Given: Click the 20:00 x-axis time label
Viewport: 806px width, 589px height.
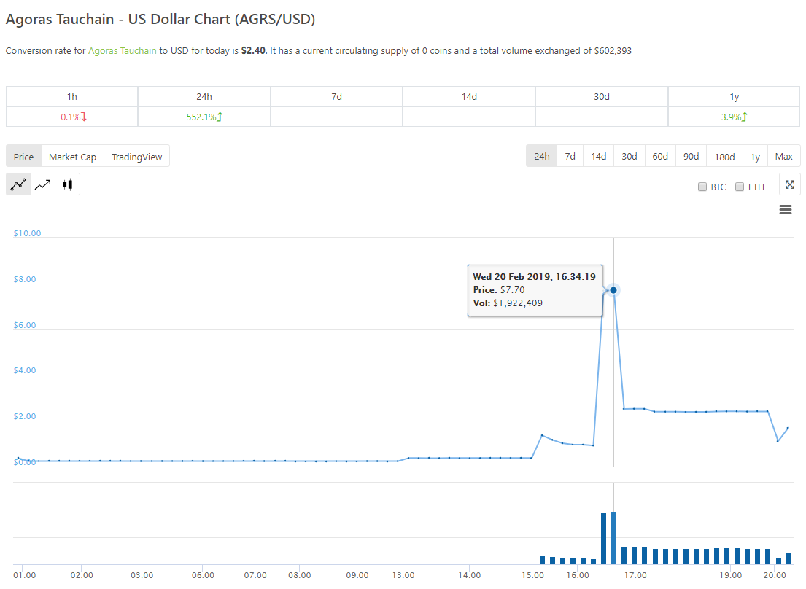Looking at the screenshot, I should coord(775,575).
